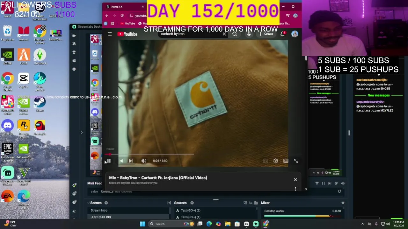Viewport: 408px width, 229px height.
Task: Start YouTube voice search with microphone
Action: point(249,34)
